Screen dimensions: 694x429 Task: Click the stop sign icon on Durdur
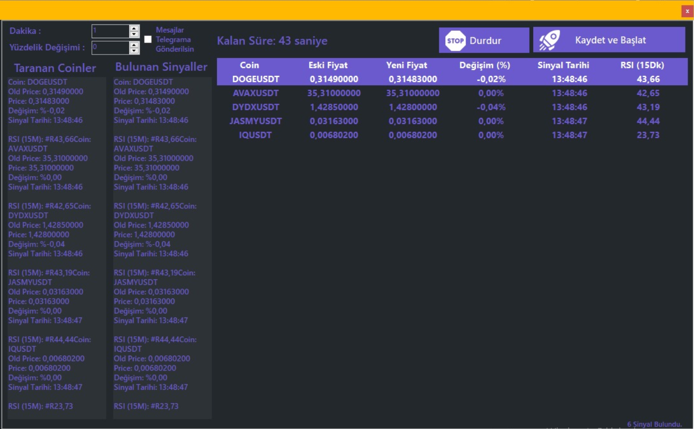454,41
